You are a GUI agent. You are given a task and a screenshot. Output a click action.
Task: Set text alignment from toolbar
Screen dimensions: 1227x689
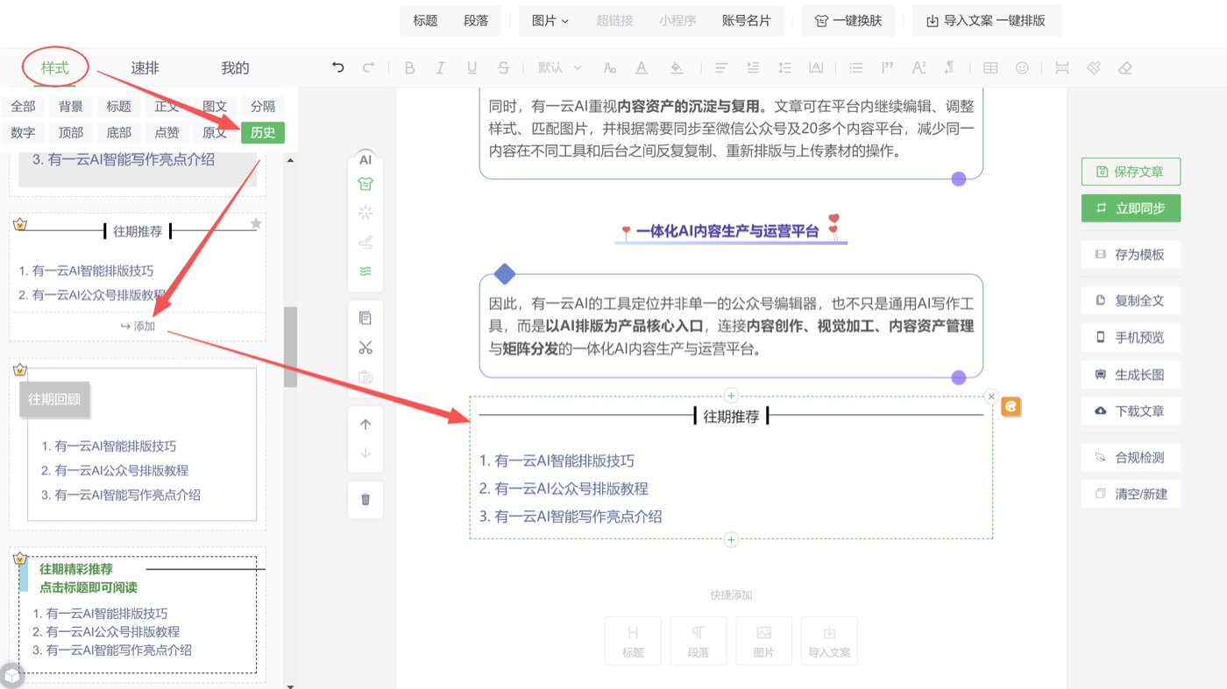721,67
